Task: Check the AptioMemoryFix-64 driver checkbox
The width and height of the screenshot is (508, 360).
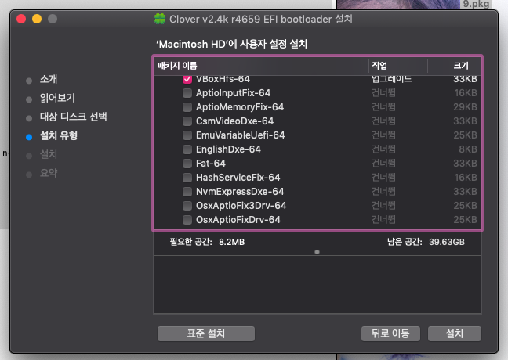Action: click(187, 107)
